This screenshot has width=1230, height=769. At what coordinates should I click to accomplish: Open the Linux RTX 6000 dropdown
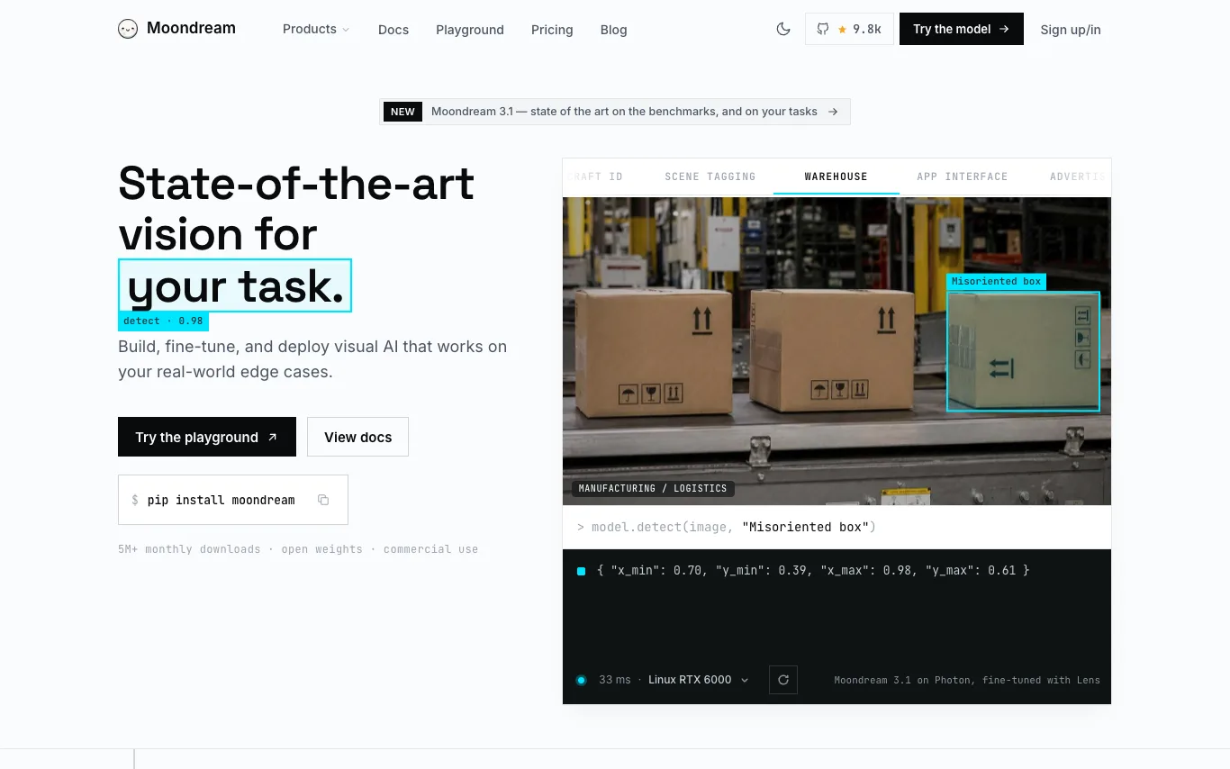point(699,680)
